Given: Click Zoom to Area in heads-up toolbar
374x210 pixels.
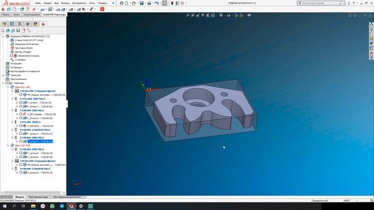Looking at the screenshot, I should coord(193,15).
